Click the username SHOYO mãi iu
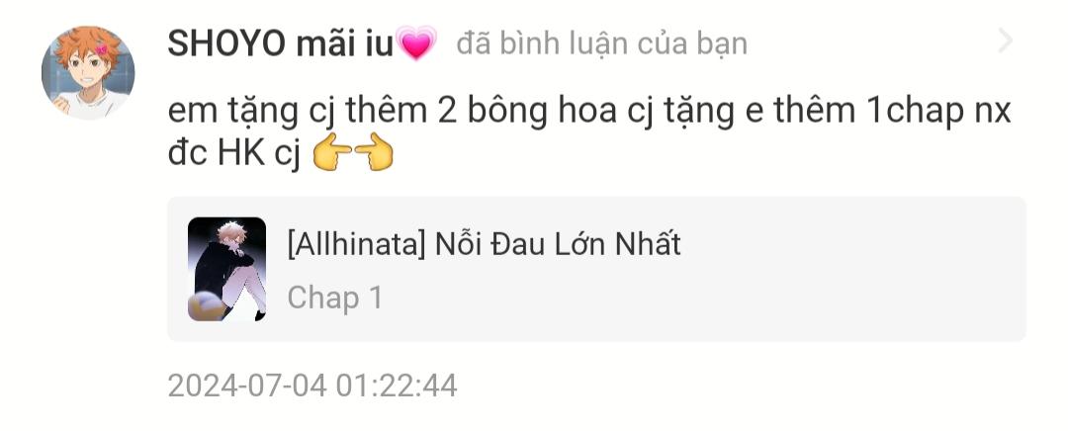 point(281,44)
